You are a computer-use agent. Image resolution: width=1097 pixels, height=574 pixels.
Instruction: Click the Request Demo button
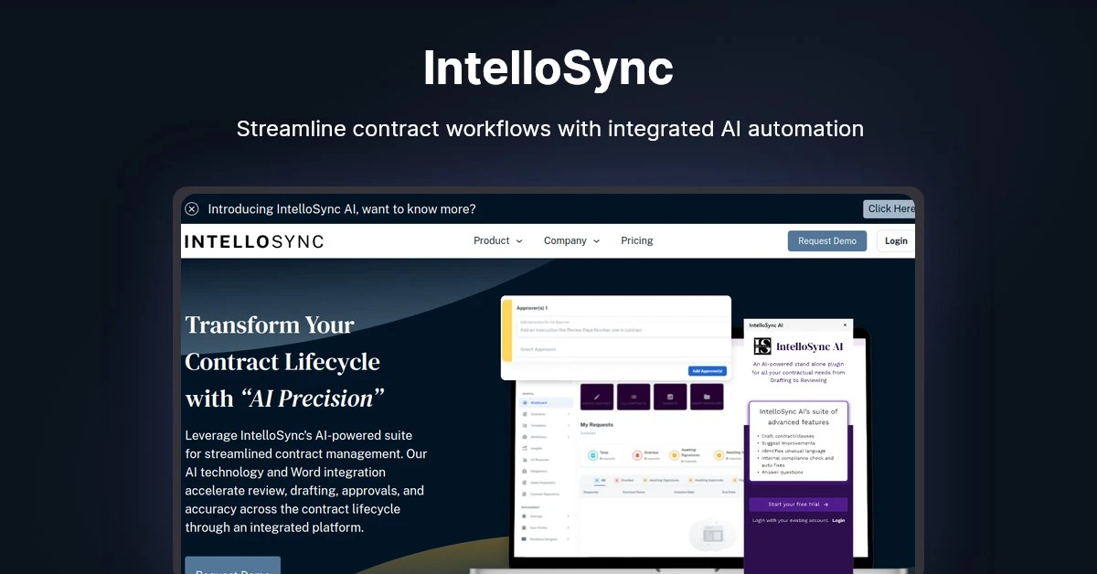(827, 240)
